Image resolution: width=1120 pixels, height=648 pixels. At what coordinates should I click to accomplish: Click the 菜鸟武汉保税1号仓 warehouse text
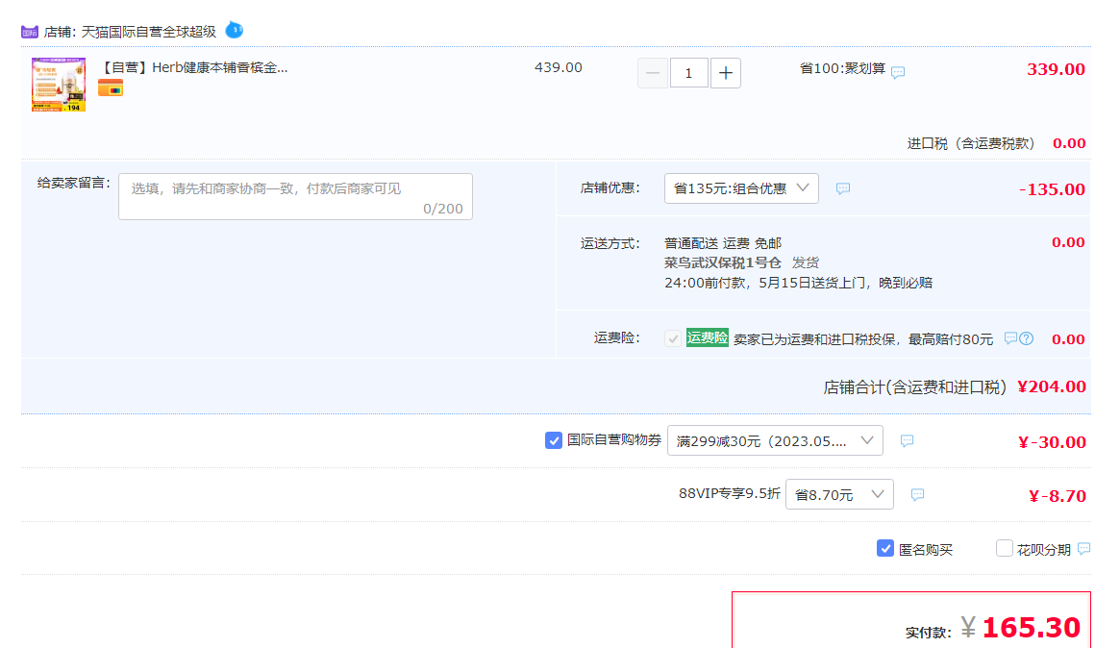(723, 262)
